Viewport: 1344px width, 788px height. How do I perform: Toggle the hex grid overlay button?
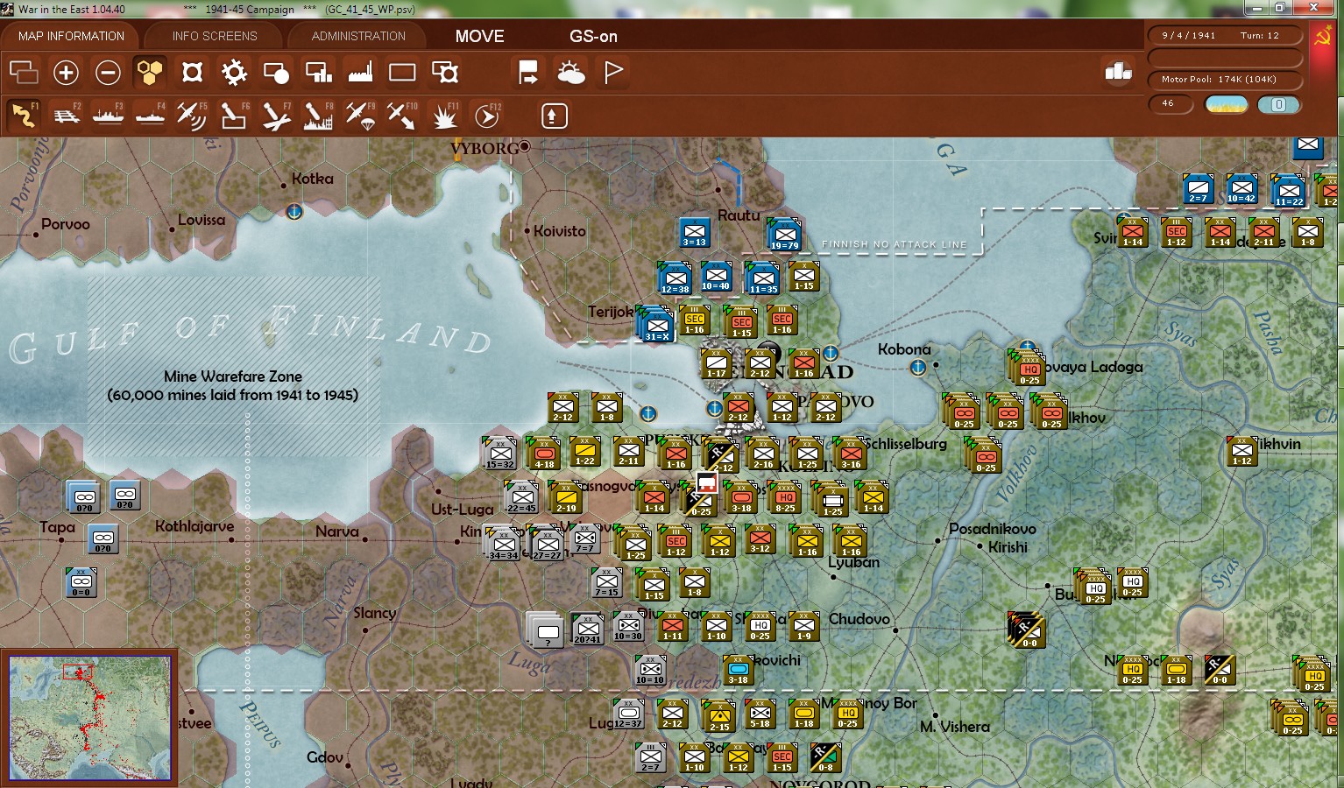click(x=150, y=73)
